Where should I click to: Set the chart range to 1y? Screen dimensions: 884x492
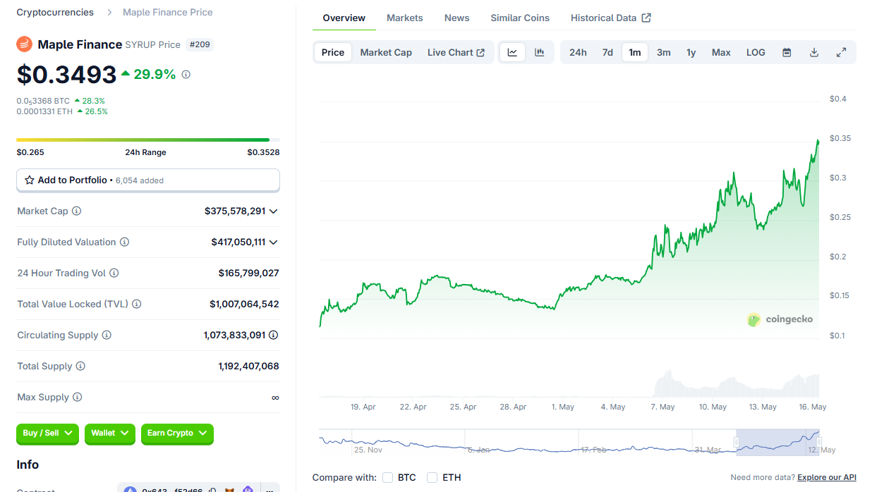pyautogui.click(x=691, y=52)
